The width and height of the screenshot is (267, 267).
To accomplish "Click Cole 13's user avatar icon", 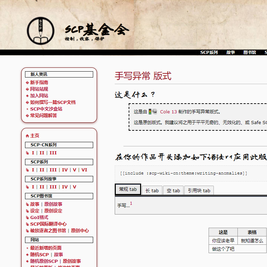I will tap(153, 112).
